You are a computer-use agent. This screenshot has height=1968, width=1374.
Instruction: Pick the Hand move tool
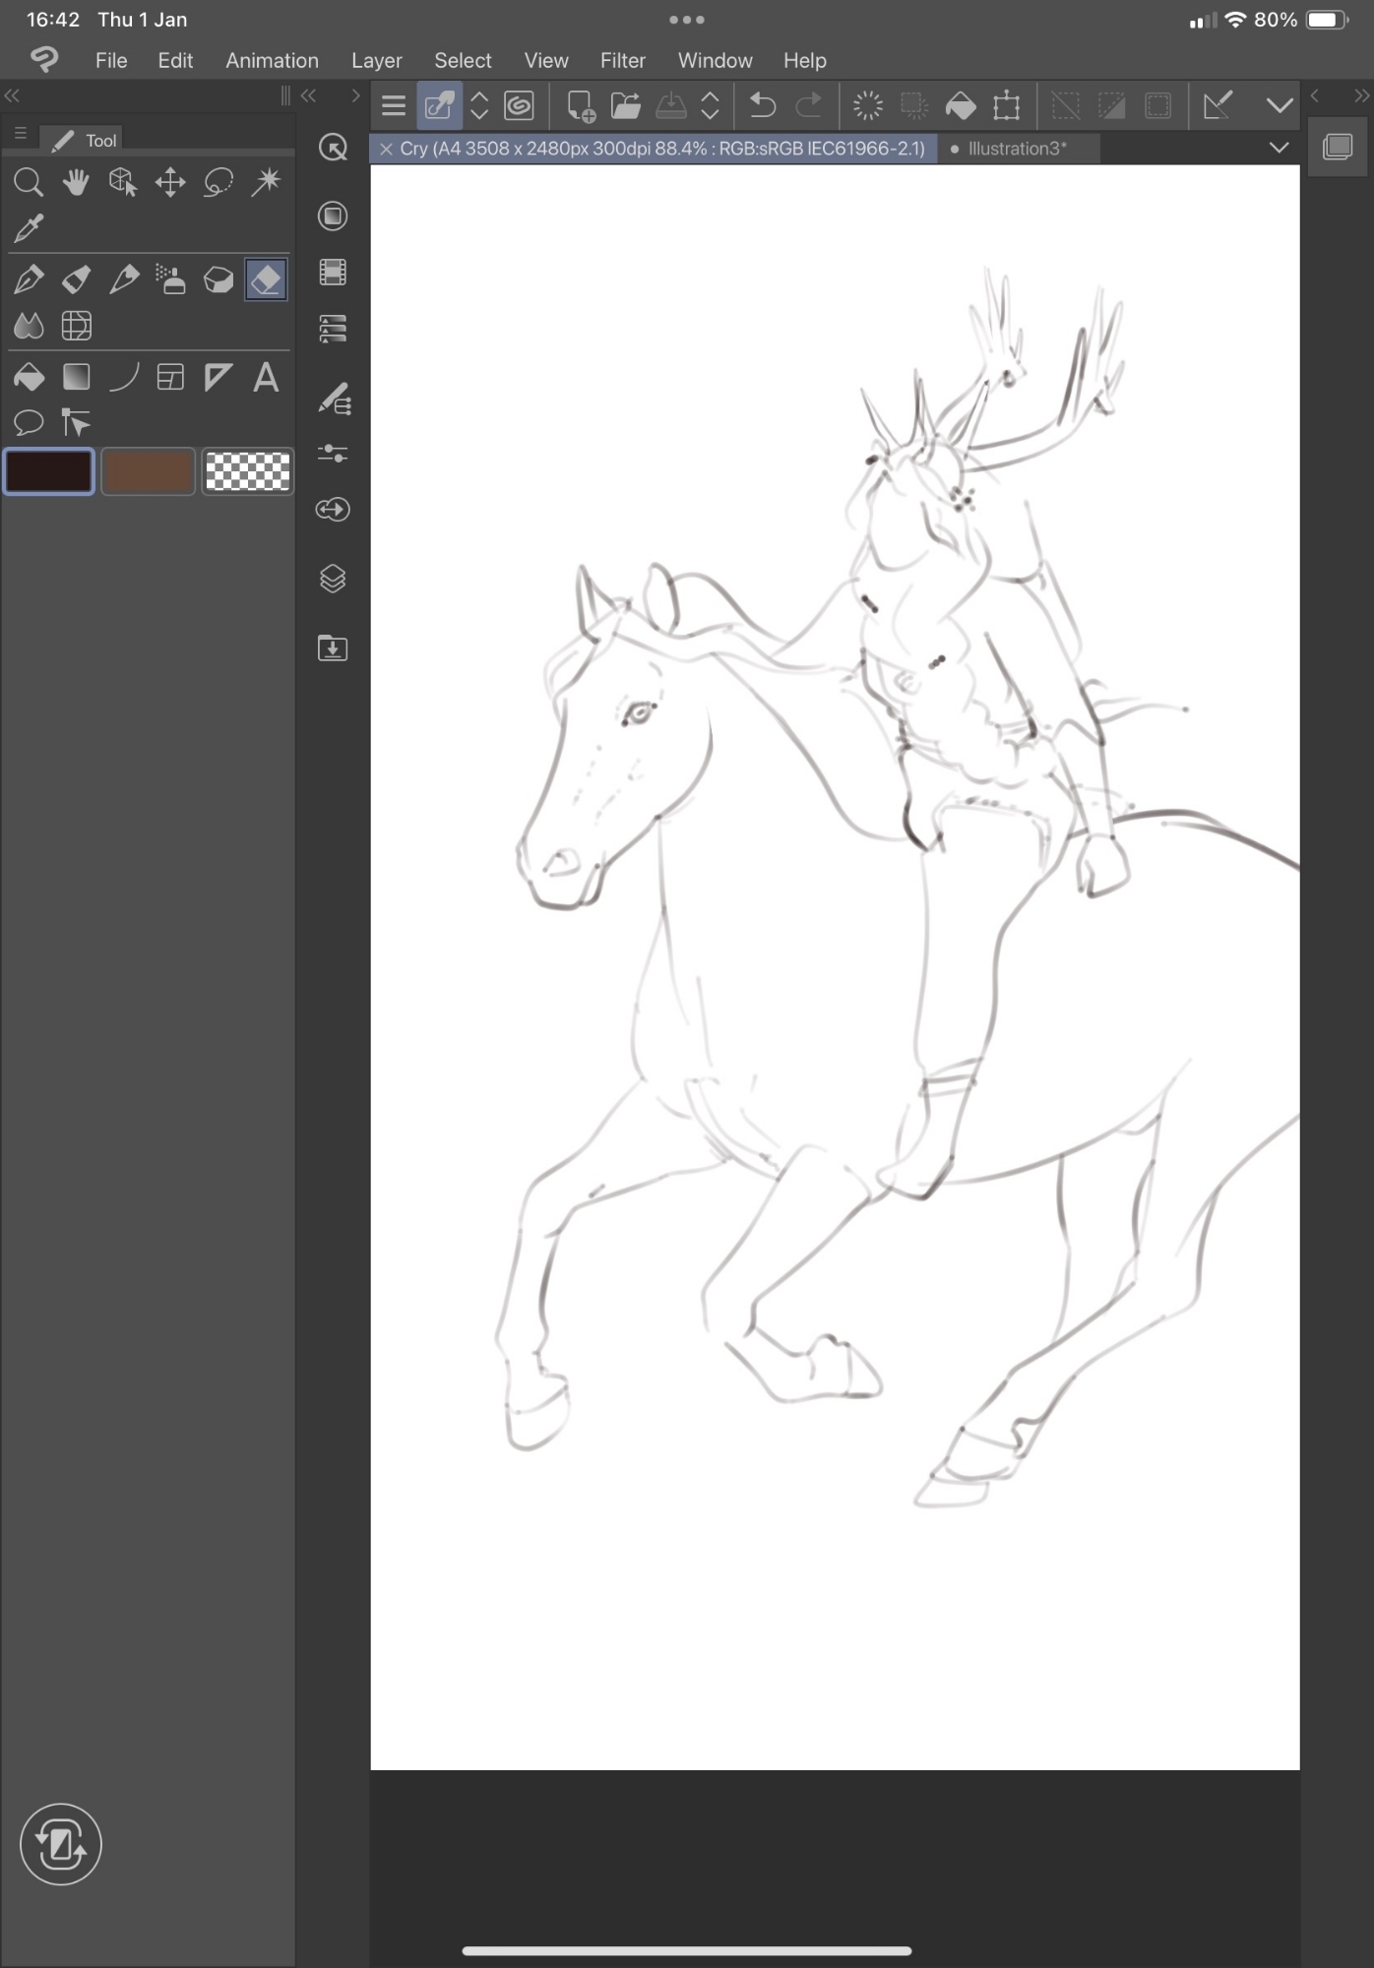[76, 182]
